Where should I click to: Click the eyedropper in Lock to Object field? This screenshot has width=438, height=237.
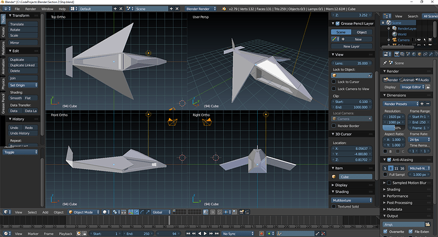[x=369, y=76]
